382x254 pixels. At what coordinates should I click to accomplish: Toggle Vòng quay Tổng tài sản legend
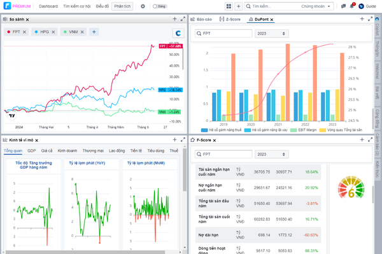[341, 130]
